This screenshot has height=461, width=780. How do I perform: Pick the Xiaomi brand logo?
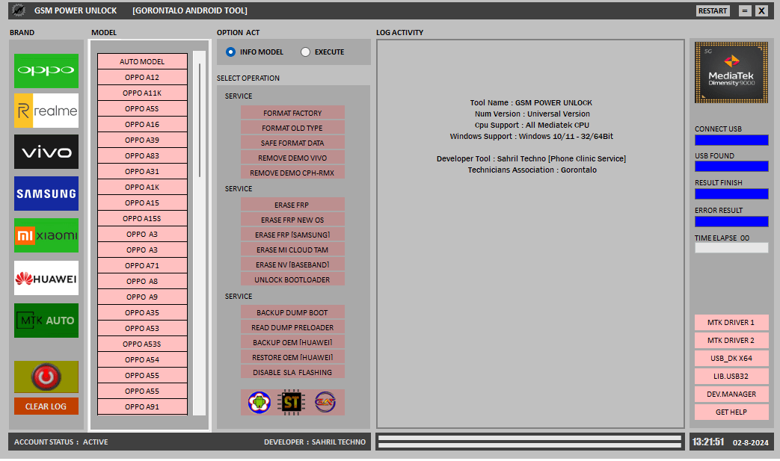click(x=46, y=235)
